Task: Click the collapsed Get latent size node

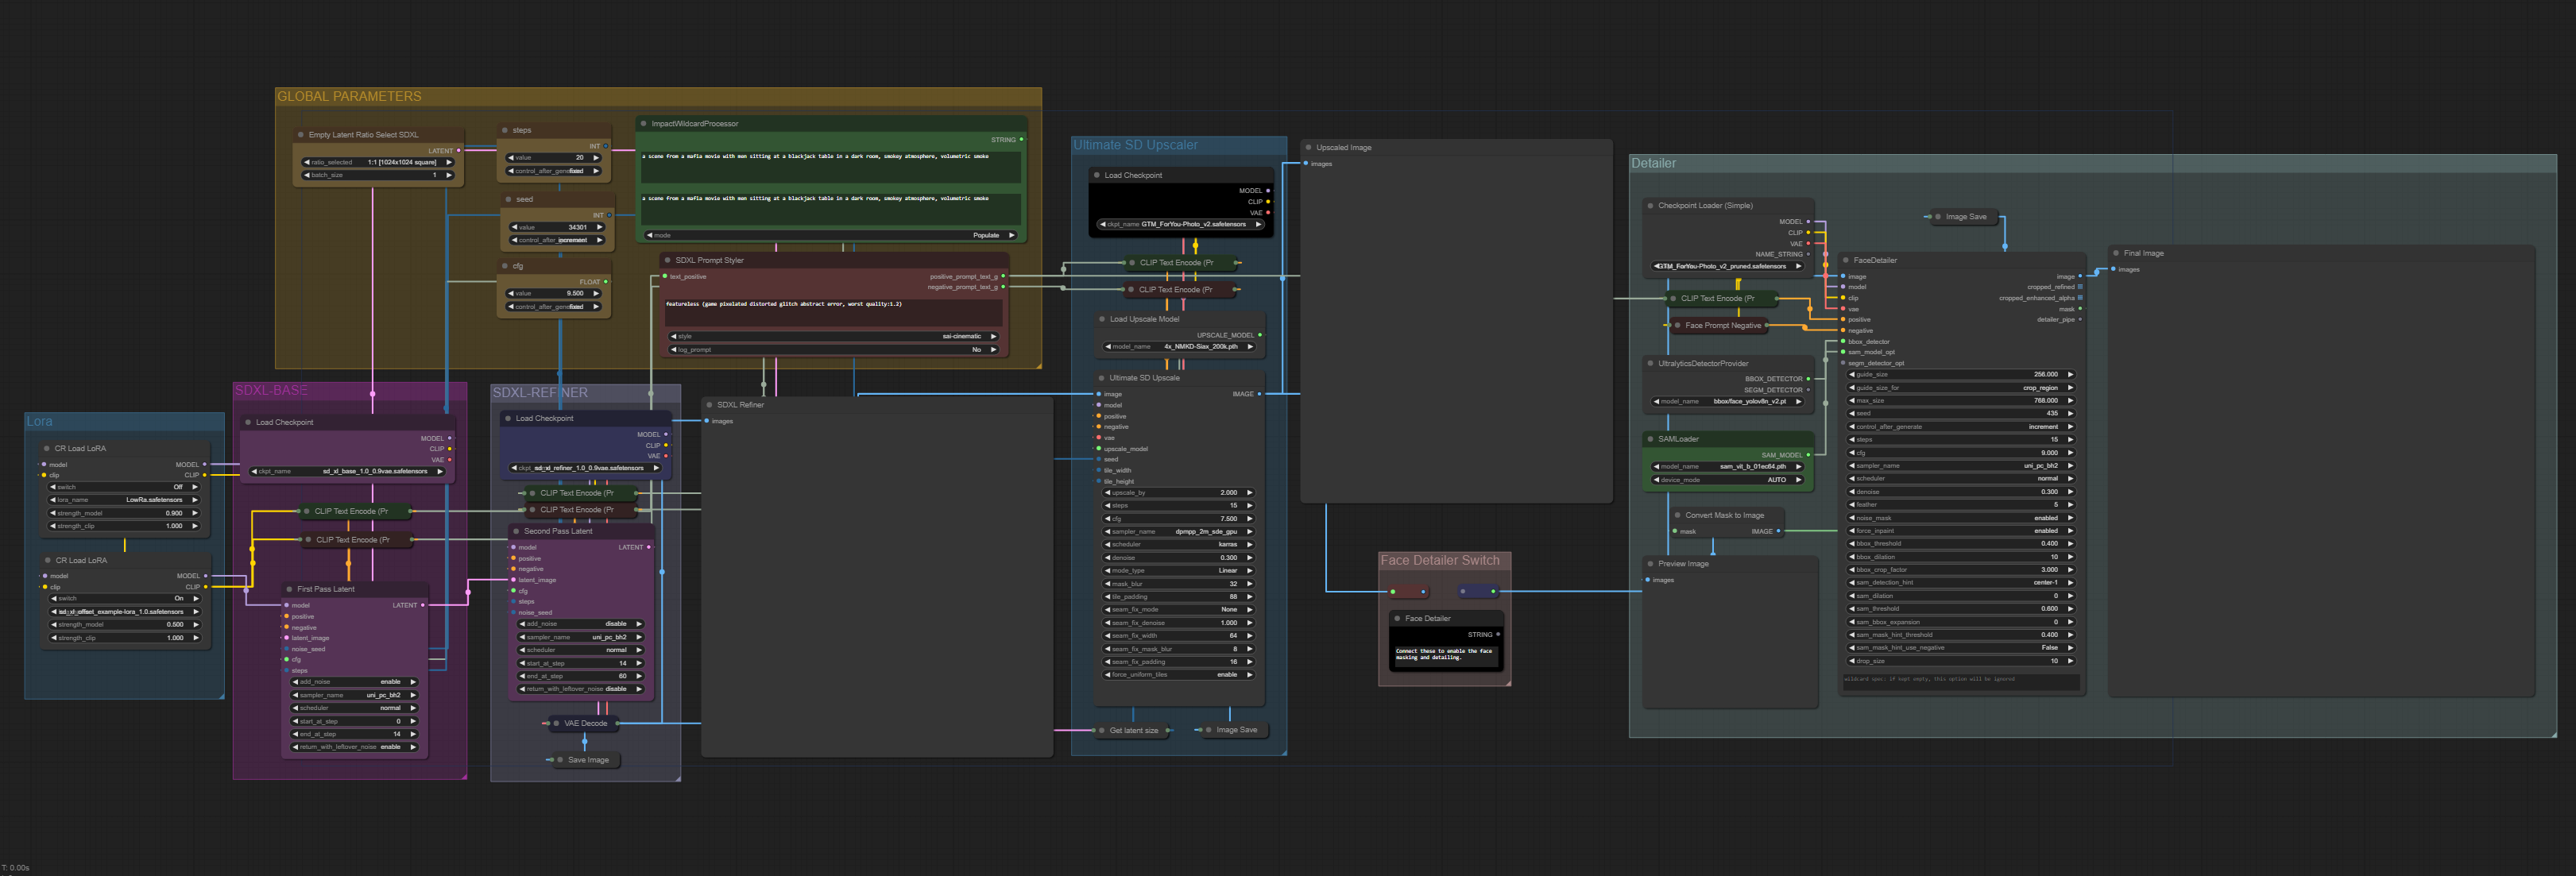Action: pos(1133,730)
